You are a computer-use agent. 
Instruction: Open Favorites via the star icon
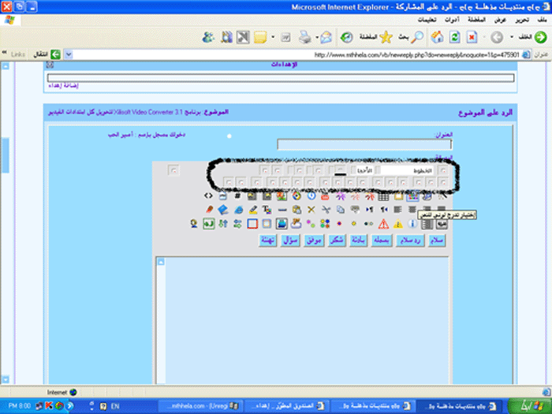click(386, 37)
